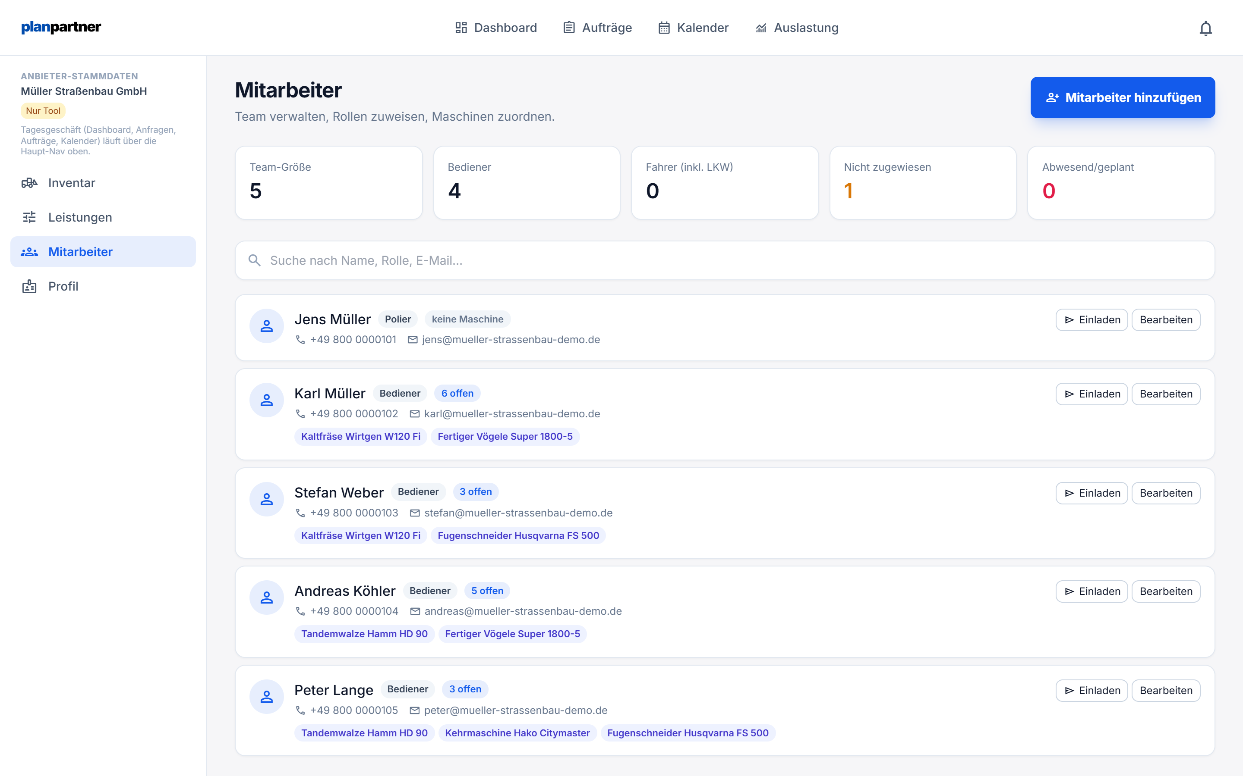Click Karl Müller's email envelope icon
Image resolution: width=1243 pixels, height=776 pixels.
[x=414, y=414]
